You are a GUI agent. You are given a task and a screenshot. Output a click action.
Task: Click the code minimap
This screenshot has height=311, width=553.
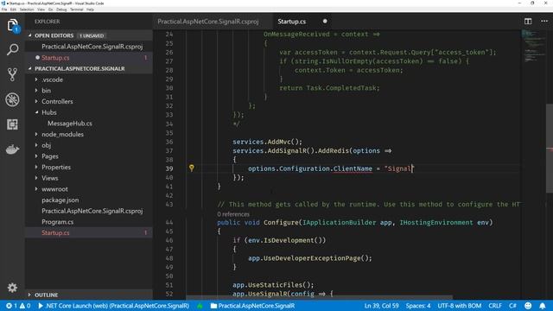coord(533,46)
